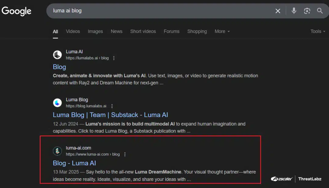Viewport: 329px width, 188px height.
Task: Click the luma-ai.com site favicon
Action: coord(57,151)
